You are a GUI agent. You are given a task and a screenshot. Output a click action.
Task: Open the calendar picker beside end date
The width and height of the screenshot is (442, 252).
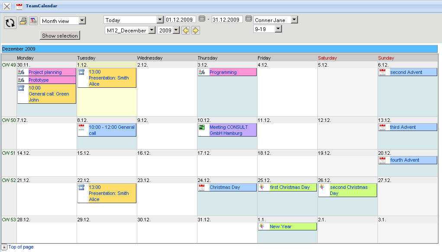coord(248,19)
